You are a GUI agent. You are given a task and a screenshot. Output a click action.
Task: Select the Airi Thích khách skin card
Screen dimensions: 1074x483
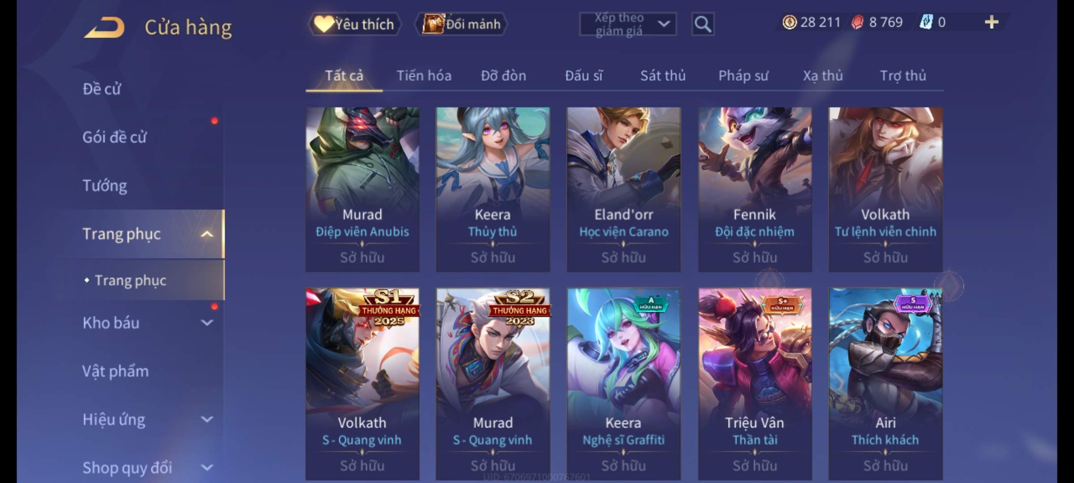coord(886,384)
